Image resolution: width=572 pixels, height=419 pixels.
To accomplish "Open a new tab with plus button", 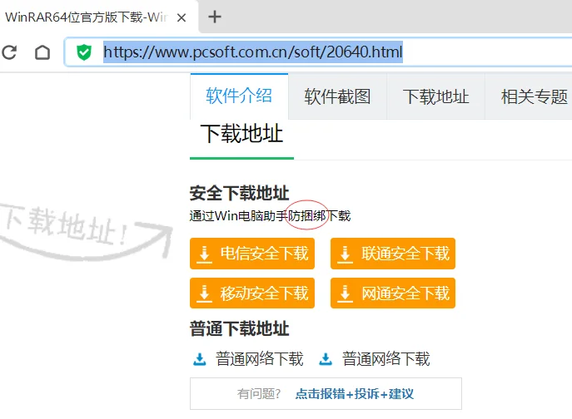I will (x=215, y=17).
